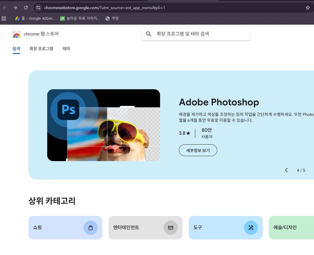Click the shopping bag icon
The width and height of the screenshot is (314, 255).
(x=90, y=227)
